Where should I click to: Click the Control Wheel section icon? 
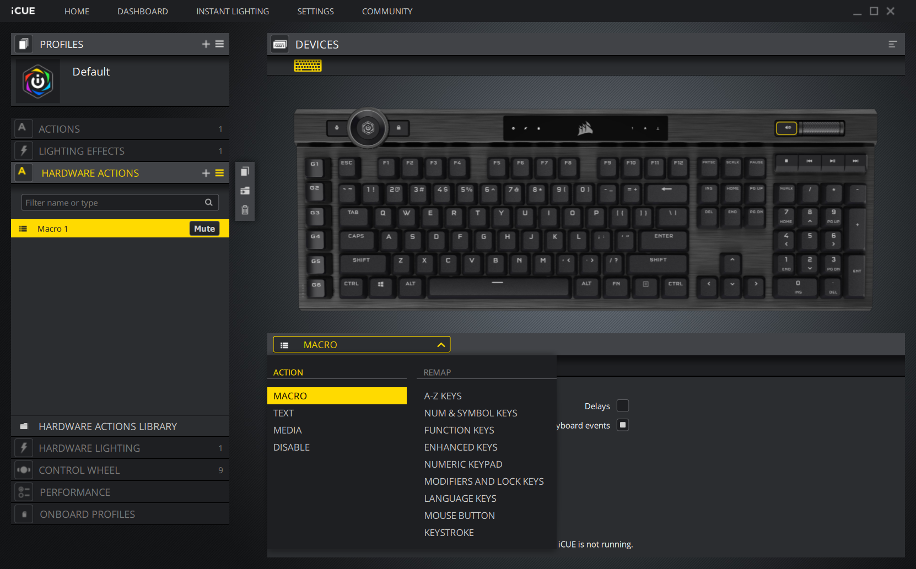click(x=23, y=469)
